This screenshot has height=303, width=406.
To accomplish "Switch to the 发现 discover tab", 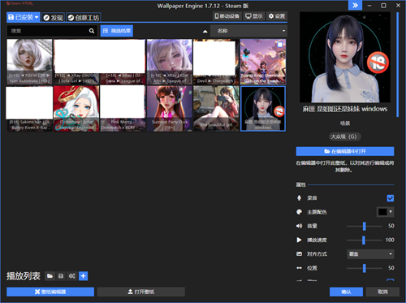I will click(54, 18).
